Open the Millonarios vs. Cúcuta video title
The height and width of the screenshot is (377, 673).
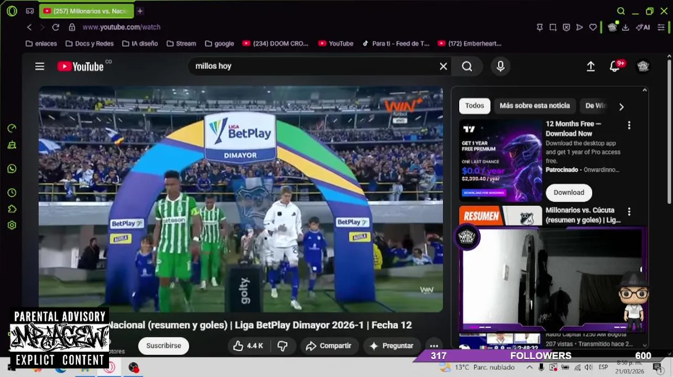point(583,215)
